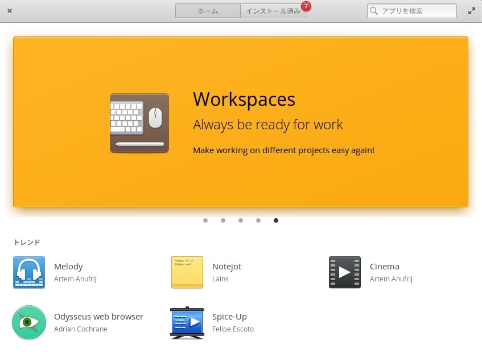Click the magnifier icon in search box
This screenshot has width=482, height=352.
(374, 11)
